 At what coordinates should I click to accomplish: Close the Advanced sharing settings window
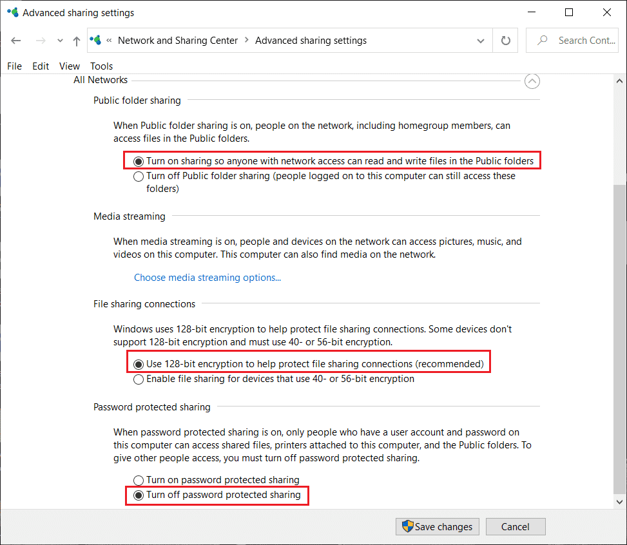click(606, 12)
